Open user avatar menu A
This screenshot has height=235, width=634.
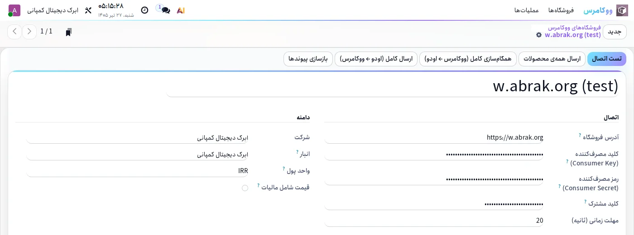(x=14, y=10)
